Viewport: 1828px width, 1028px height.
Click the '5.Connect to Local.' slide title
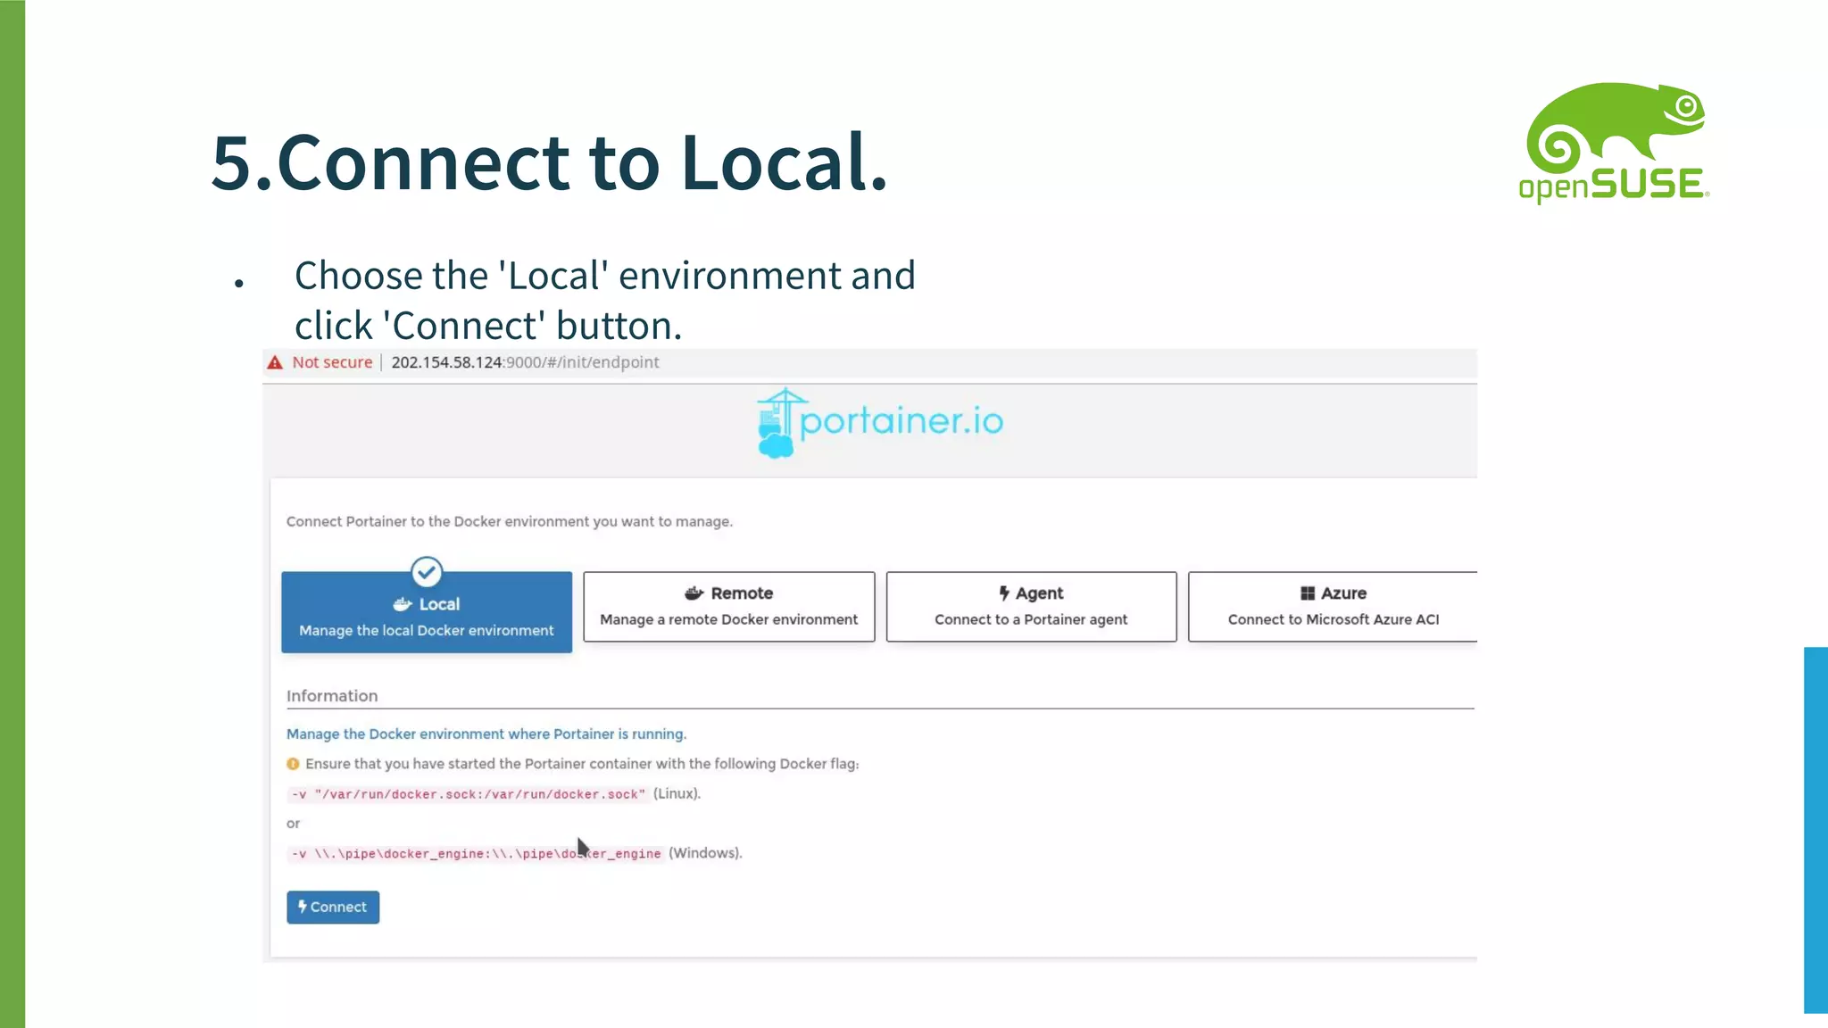click(x=550, y=162)
